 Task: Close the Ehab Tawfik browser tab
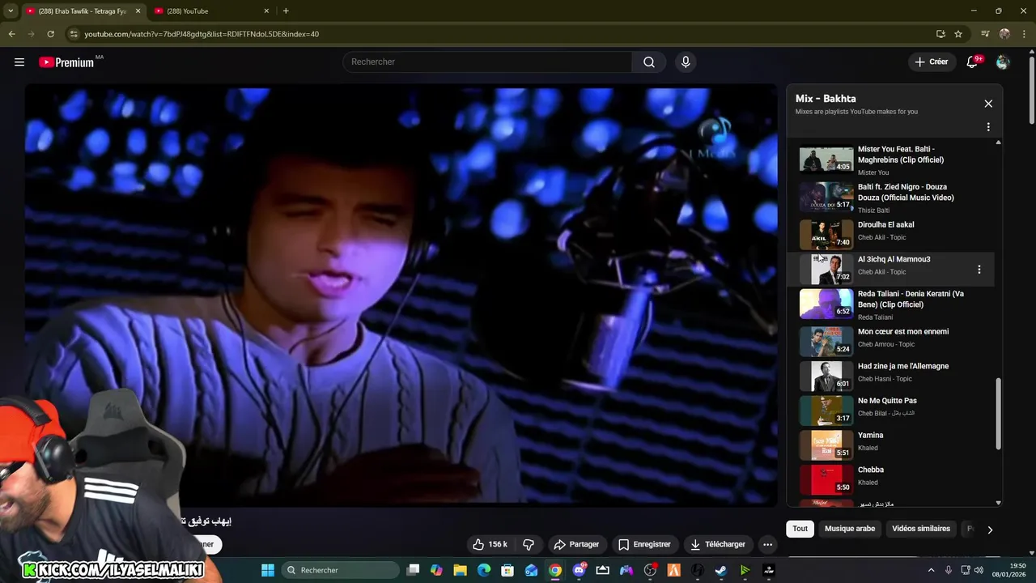point(138,11)
